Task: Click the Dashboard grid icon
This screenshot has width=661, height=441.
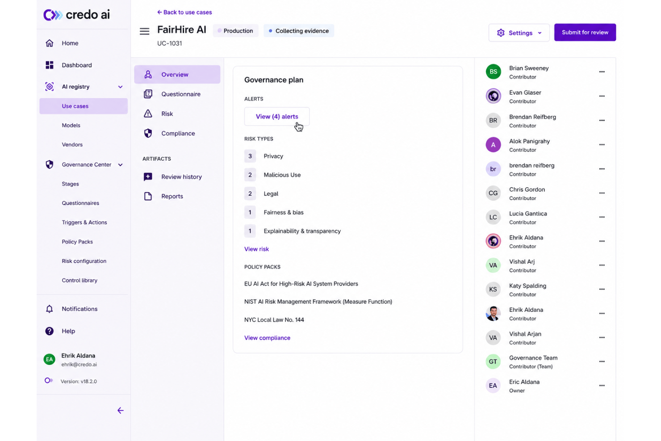Action: pos(50,65)
